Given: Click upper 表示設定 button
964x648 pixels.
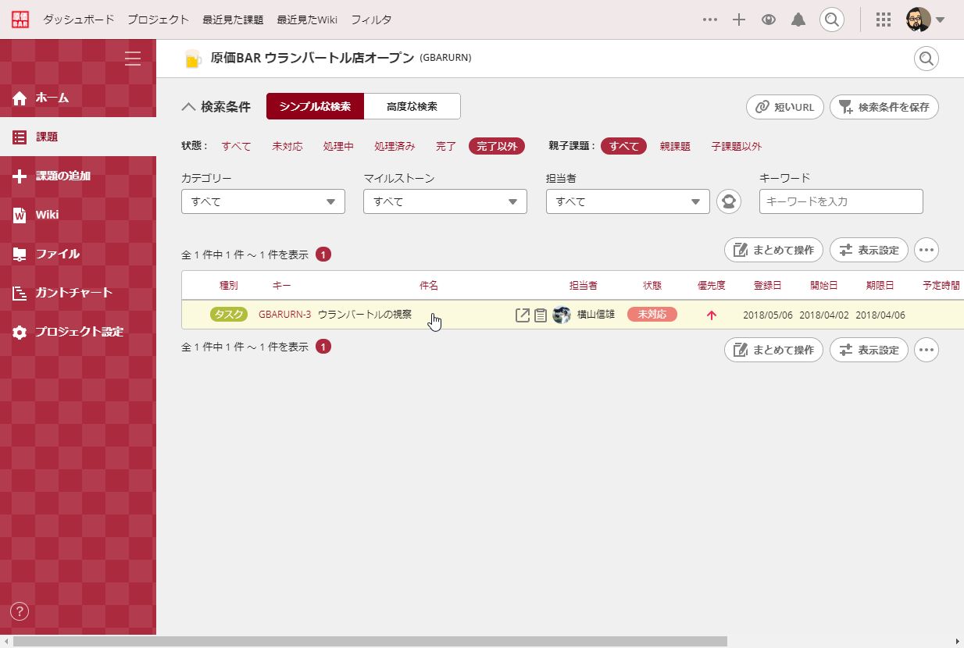Looking at the screenshot, I should tap(869, 250).
